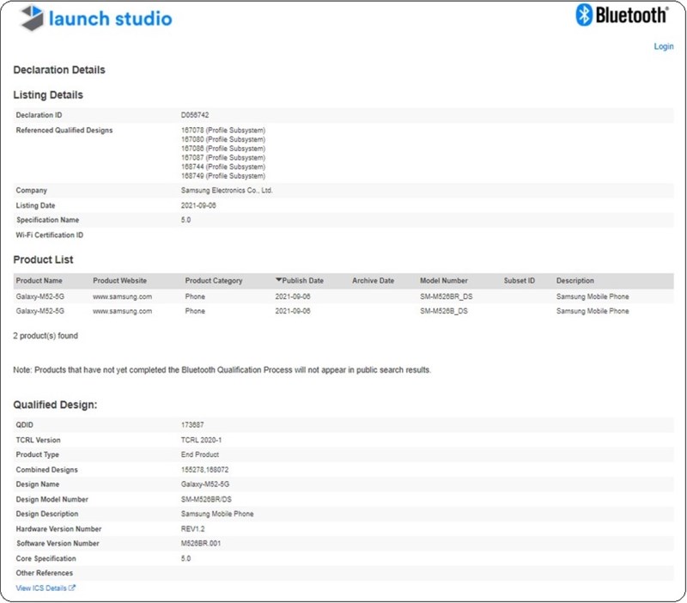Screen dimensions: 687x603
Task: Click the external link icon beside View ICS Details
Action: [72, 588]
